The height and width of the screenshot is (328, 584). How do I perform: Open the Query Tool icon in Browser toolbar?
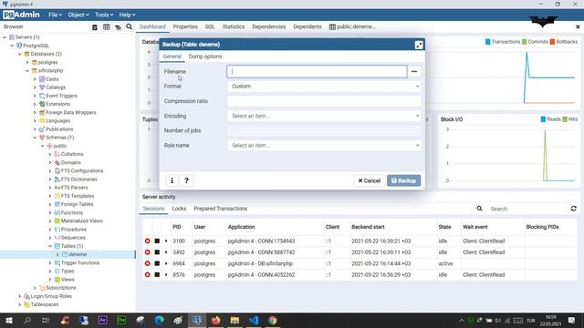click(95, 27)
